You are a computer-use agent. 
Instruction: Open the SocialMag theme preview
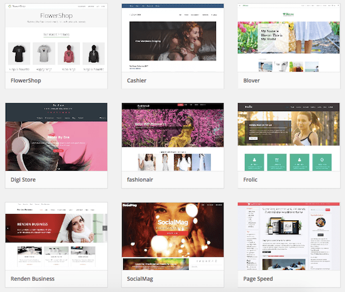point(172,235)
